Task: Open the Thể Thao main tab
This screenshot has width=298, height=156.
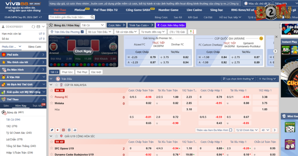Action: click(60, 10)
